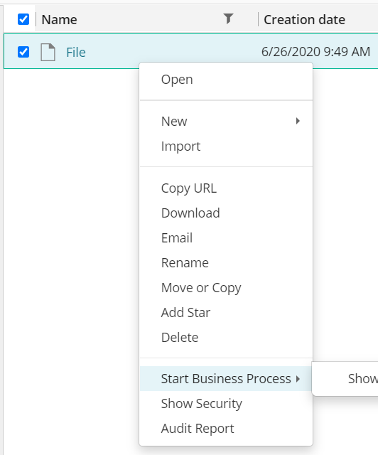Click the filter icon in Name column
The width and height of the screenshot is (378, 455).
point(228,19)
